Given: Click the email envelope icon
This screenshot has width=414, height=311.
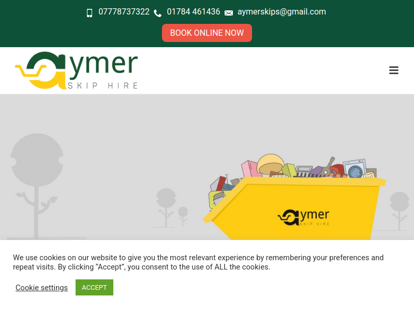Looking at the screenshot, I should (x=229, y=13).
